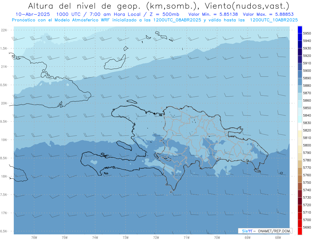Viewport: 312px width, 241px height.
Task: Click the 69W longitude label
Action: pos(248,237)
